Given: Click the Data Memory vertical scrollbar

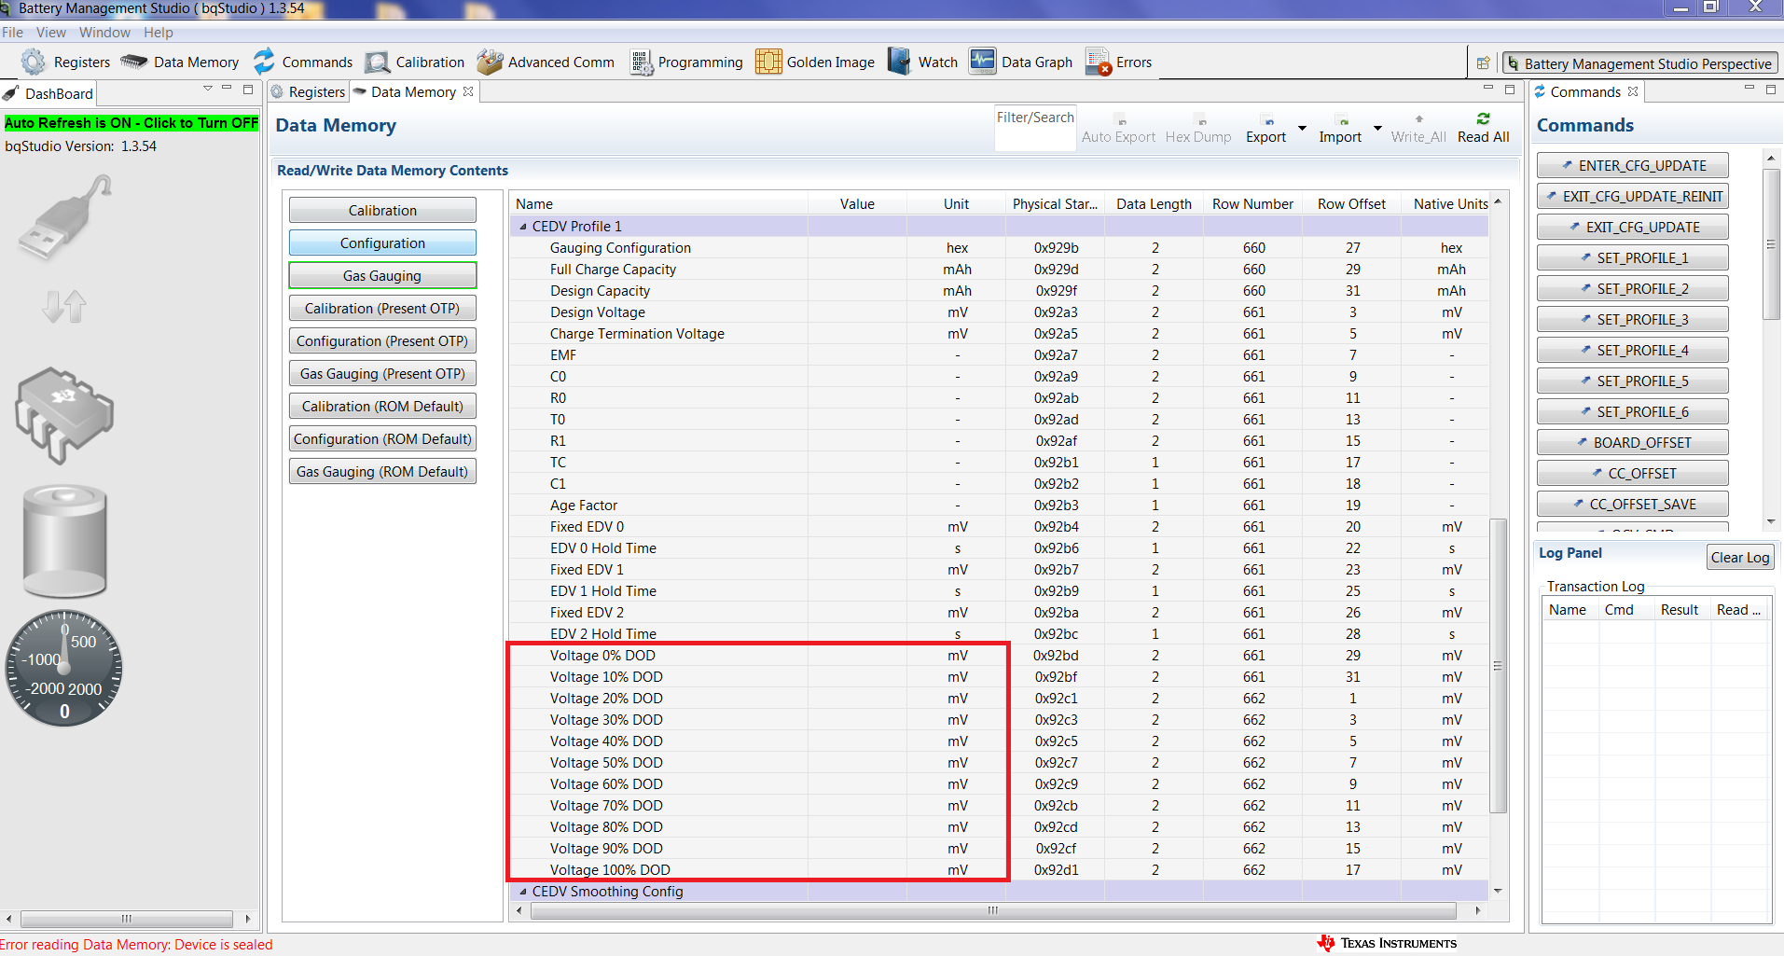Looking at the screenshot, I should coord(1499,664).
